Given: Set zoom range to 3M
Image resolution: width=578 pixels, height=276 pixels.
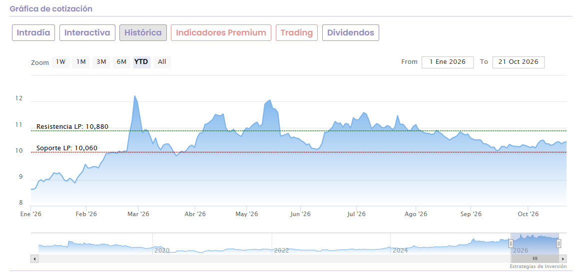Looking at the screenshot, I should point(101,62).
